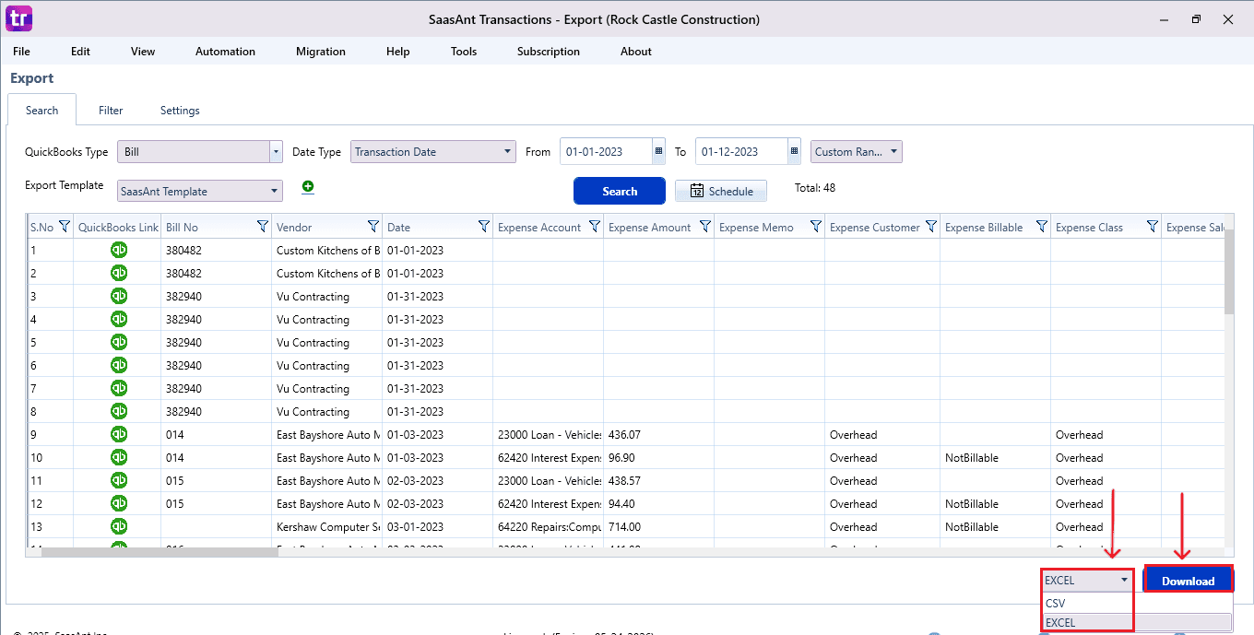The height and width of the screenshot is (635, 1254).
Task: Click the SaasAnt logo in the title bar
Action: click(x=18, y=18)
